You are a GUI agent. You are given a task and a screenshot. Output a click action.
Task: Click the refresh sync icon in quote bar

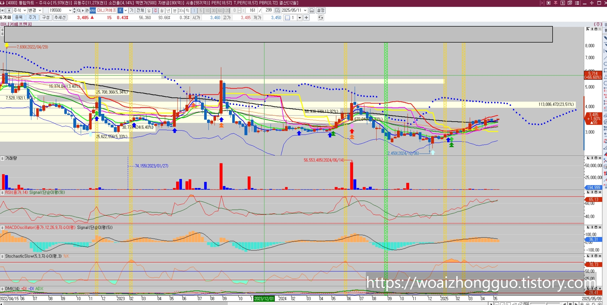click(321, 18)
